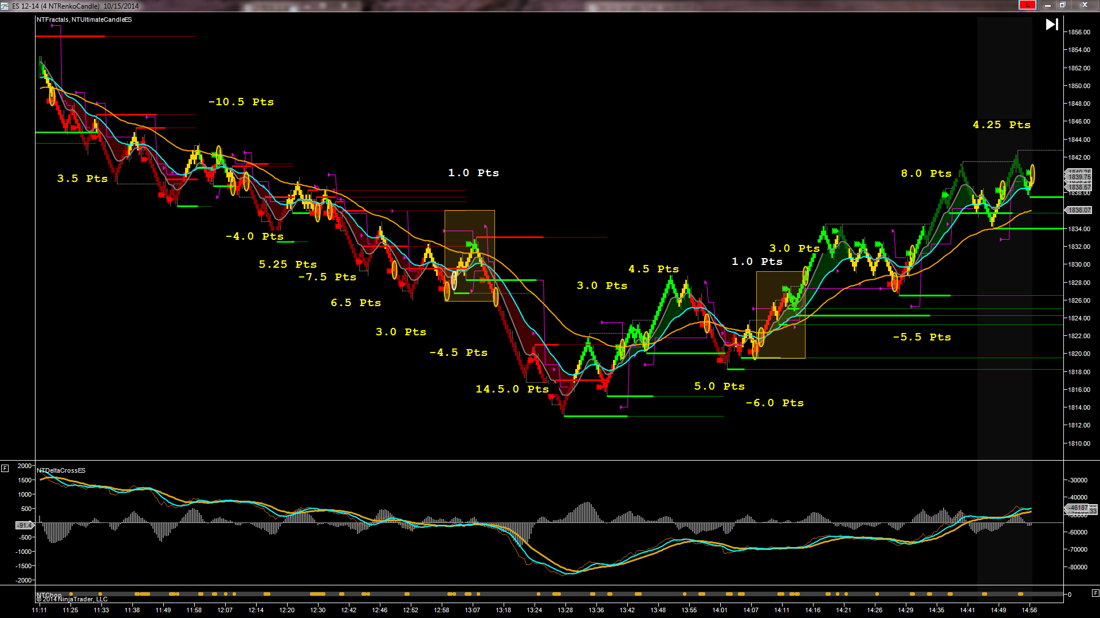This screenshot has width=1100, height=618.
Task: Click the F icon beside NTDeltaCrossES panel
Action: pos(5,468)
